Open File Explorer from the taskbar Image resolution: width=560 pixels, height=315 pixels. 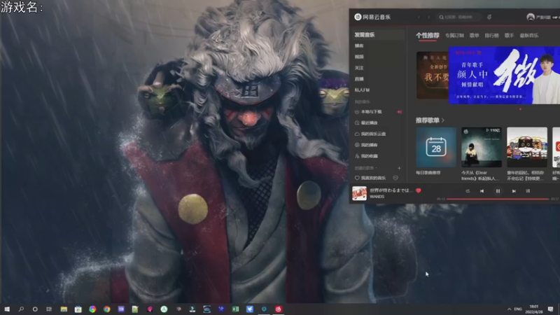click(x=64, y=309)
